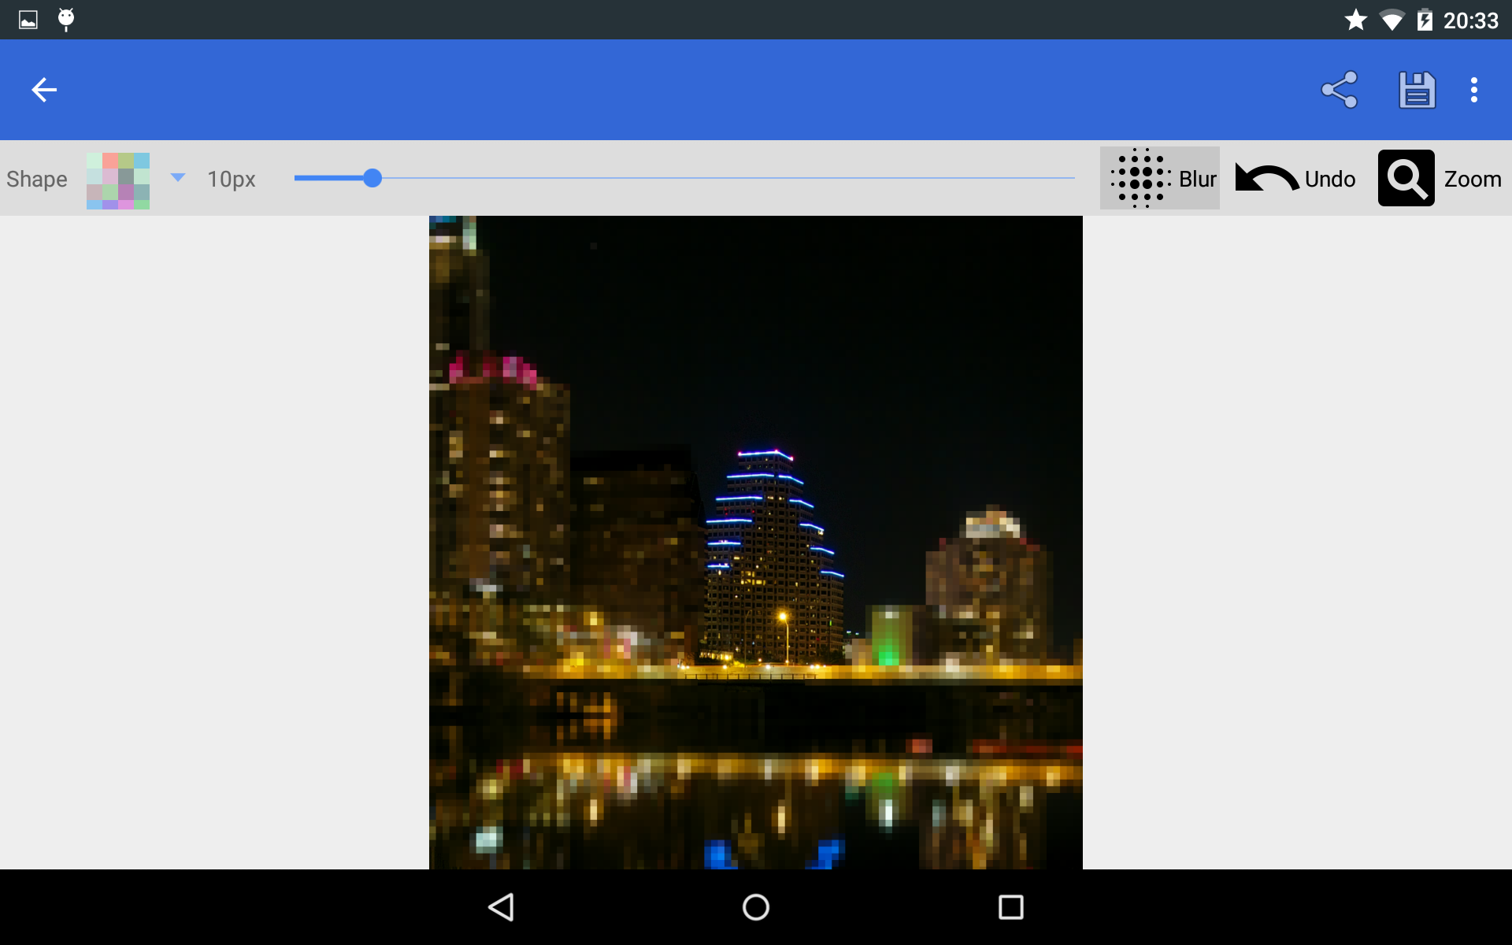
Task: Click the Shape label
Action: tap(36, 180)
